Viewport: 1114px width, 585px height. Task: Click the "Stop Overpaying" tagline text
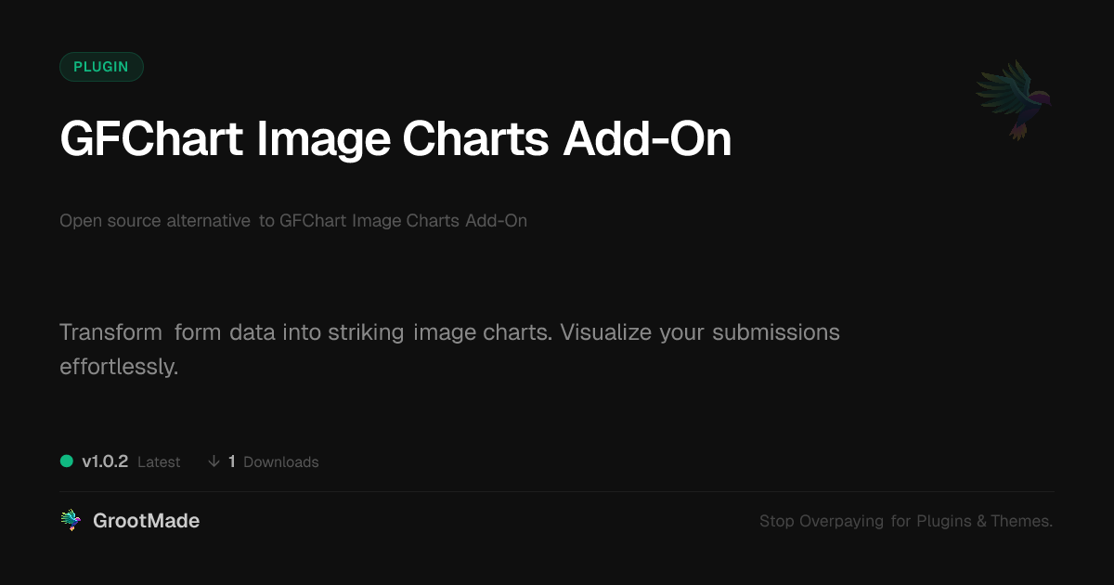point(822,522)
